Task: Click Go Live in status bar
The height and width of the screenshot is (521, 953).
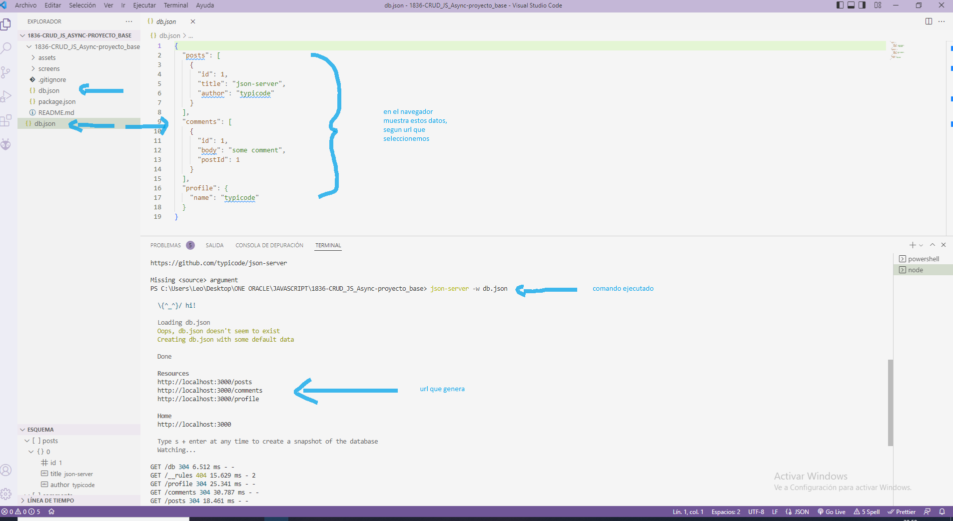Action: (832, 512)
